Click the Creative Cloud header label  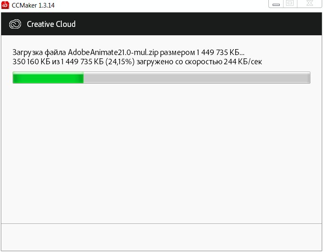coord(51,24)
